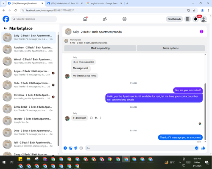Click the chat message scrollbar
Screen dimensions: 212x169
(x=205, y=111)
